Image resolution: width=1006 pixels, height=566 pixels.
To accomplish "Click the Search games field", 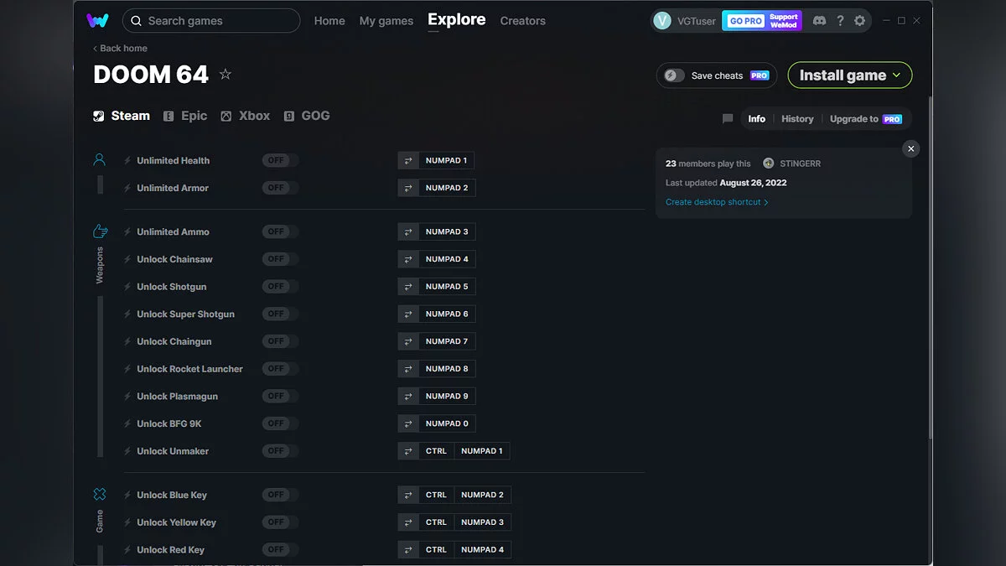I will click(x=211, y=21).
